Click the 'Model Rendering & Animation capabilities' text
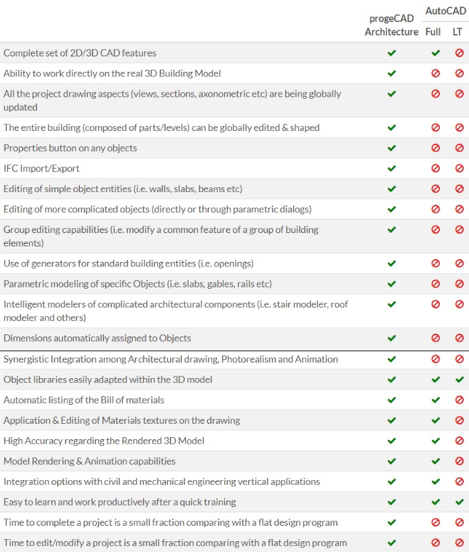The width and height of the screenshot is (469, 552). point(89,461)
